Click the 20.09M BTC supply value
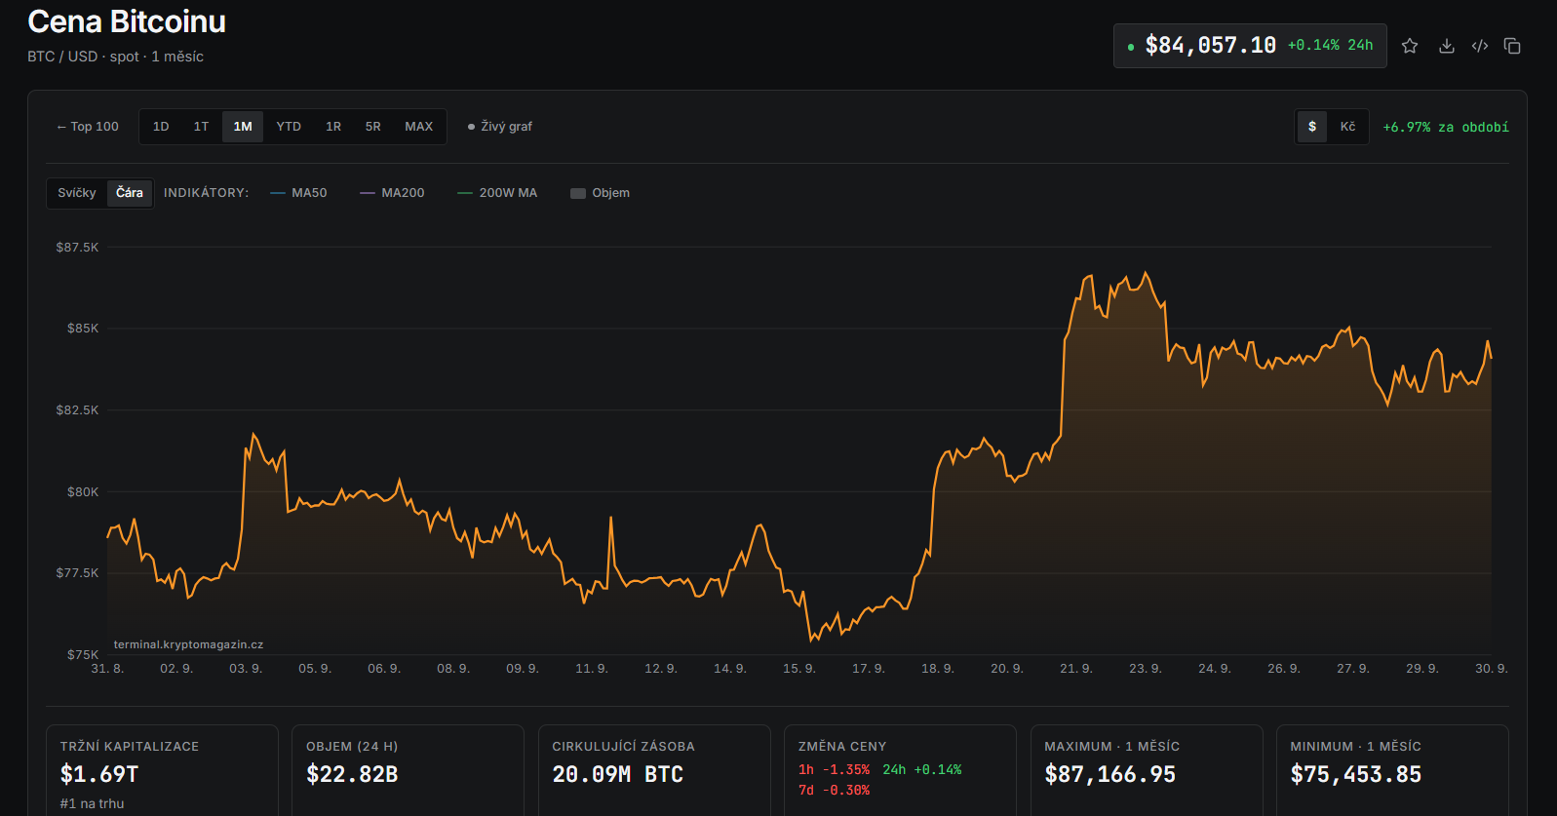This screenshot has width=1557, height=816. point(618,774)
